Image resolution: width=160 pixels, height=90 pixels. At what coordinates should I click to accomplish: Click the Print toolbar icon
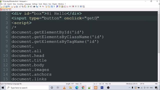tap(17, 6)
